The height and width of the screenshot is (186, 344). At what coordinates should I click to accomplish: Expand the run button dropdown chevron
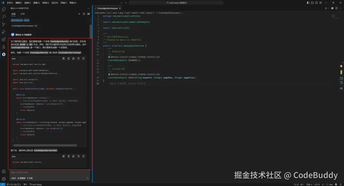click(x=329, y=8)
